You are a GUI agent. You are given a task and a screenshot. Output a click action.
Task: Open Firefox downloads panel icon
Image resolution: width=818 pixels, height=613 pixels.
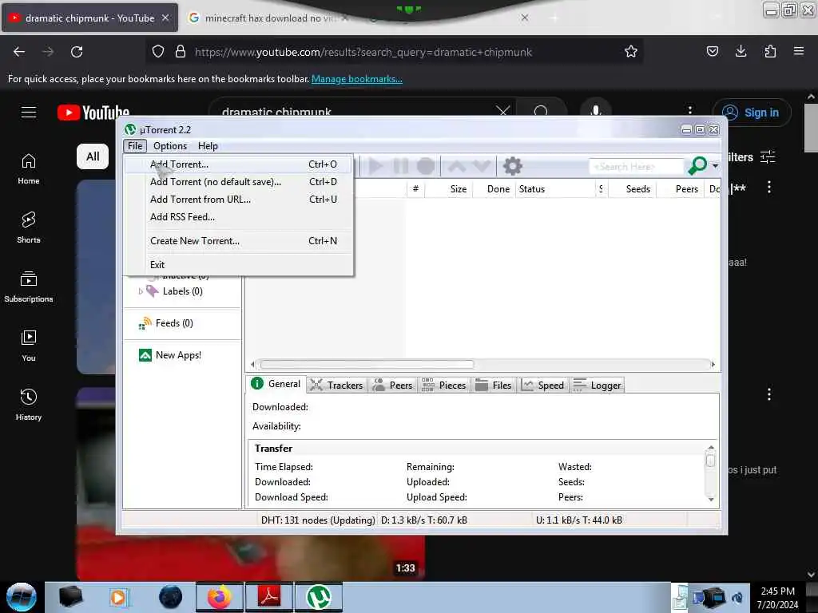(x=741, y=51)
